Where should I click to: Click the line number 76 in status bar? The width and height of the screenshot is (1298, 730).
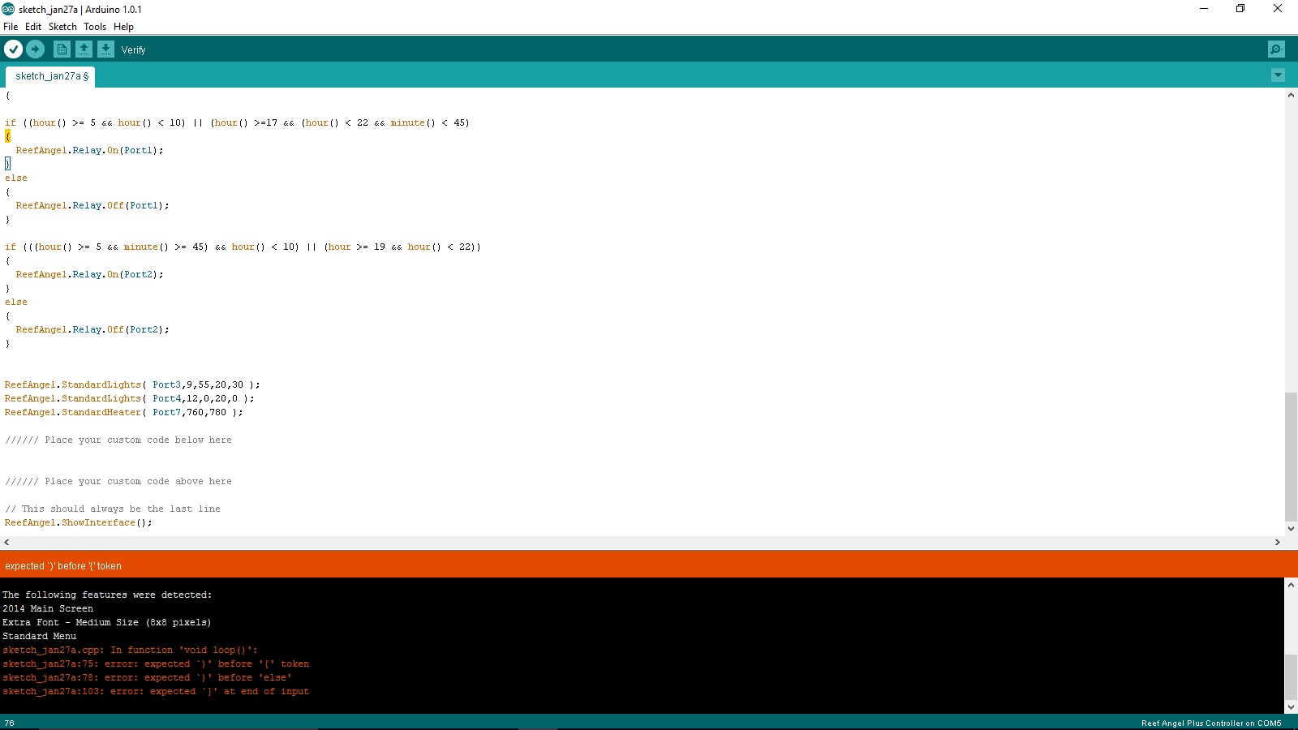9,723
